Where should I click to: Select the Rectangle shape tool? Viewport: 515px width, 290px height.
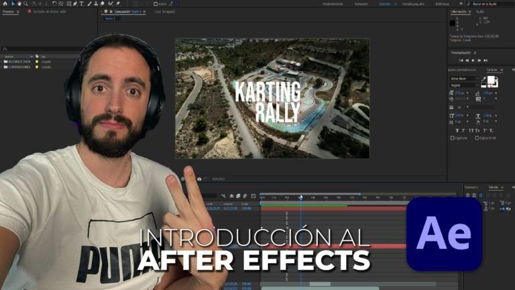click(68, 3)
